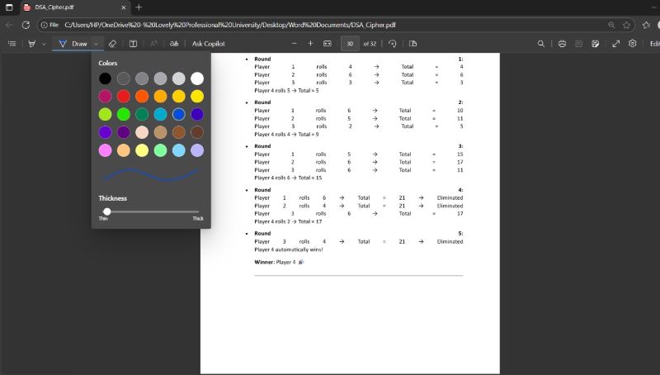Open the page view options
The image size is (660, 375).
412,44
